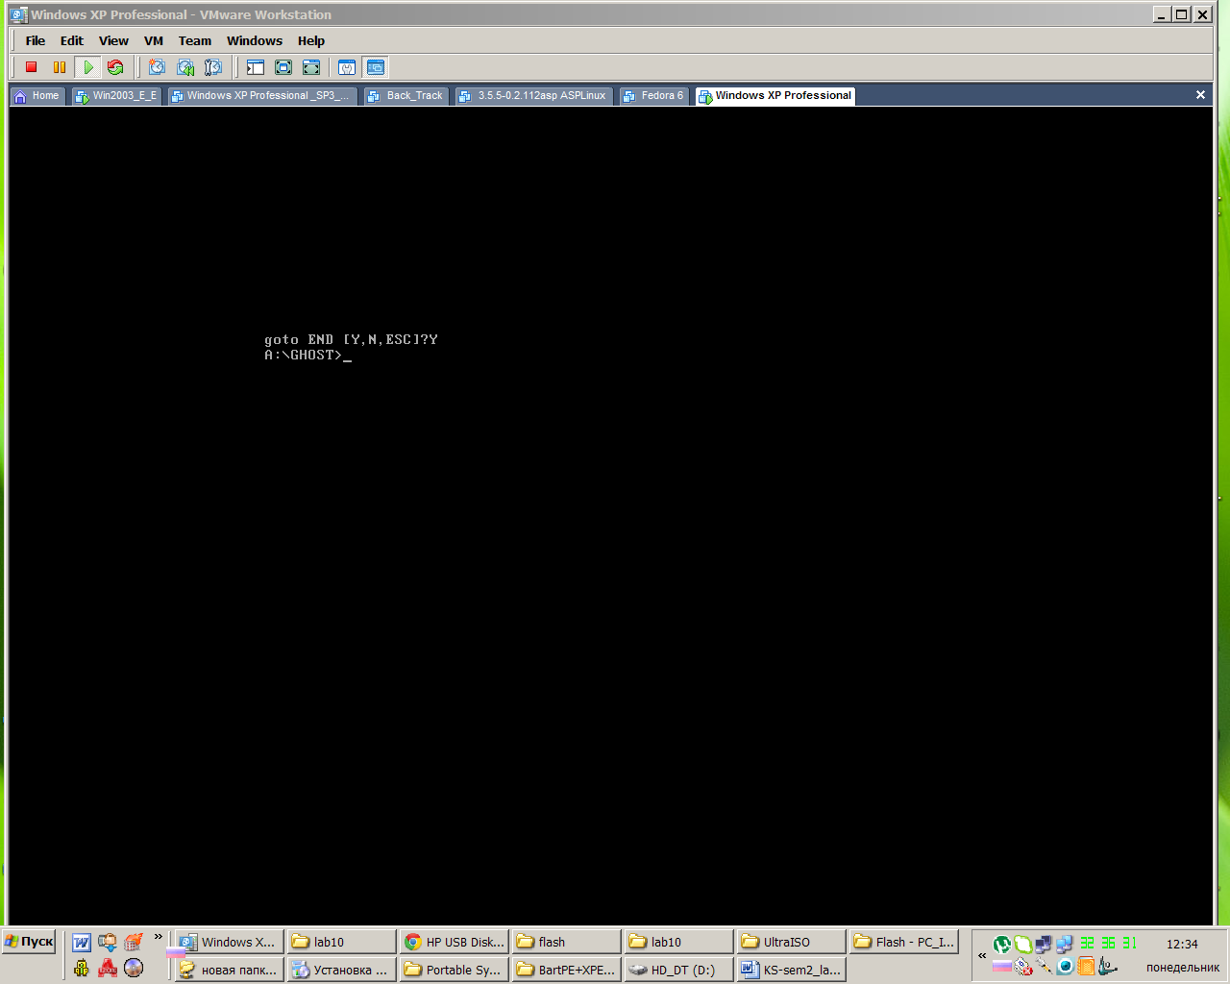The image size is (1230, 984).
Task: Open Flash - PC_I... taskbar button
Action: click(904, 942)
